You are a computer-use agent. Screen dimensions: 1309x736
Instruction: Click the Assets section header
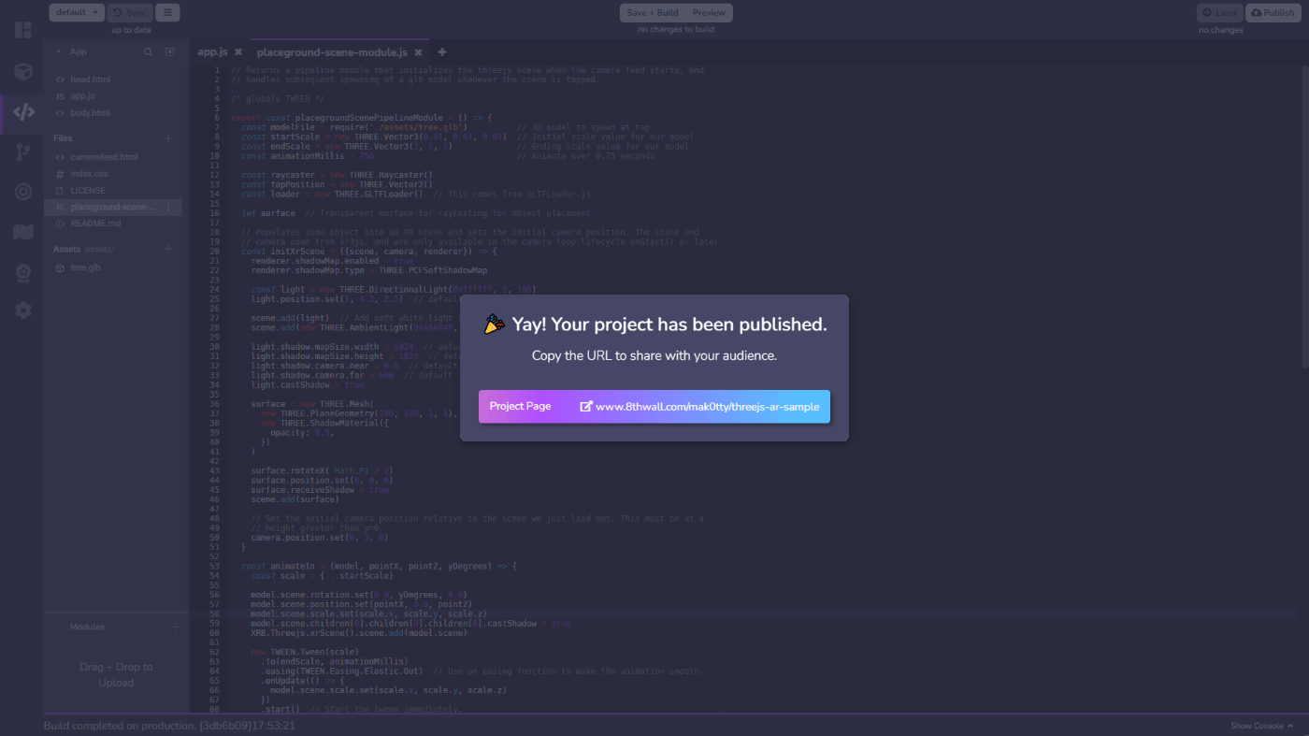[x=67, y=249]
